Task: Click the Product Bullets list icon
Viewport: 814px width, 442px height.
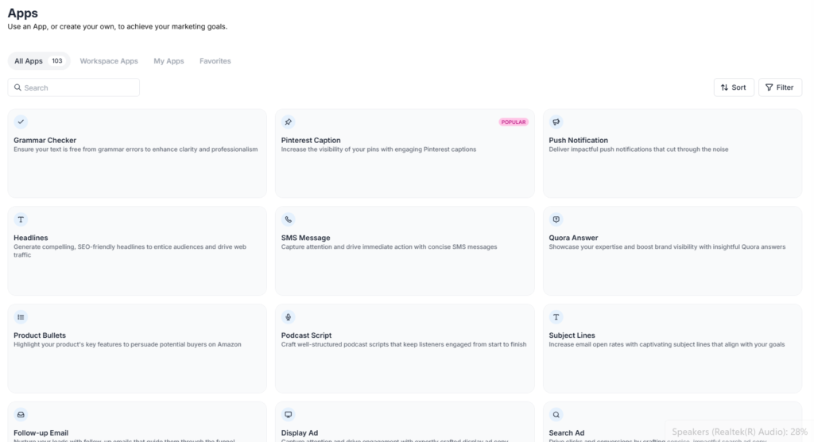Action: 21,317
